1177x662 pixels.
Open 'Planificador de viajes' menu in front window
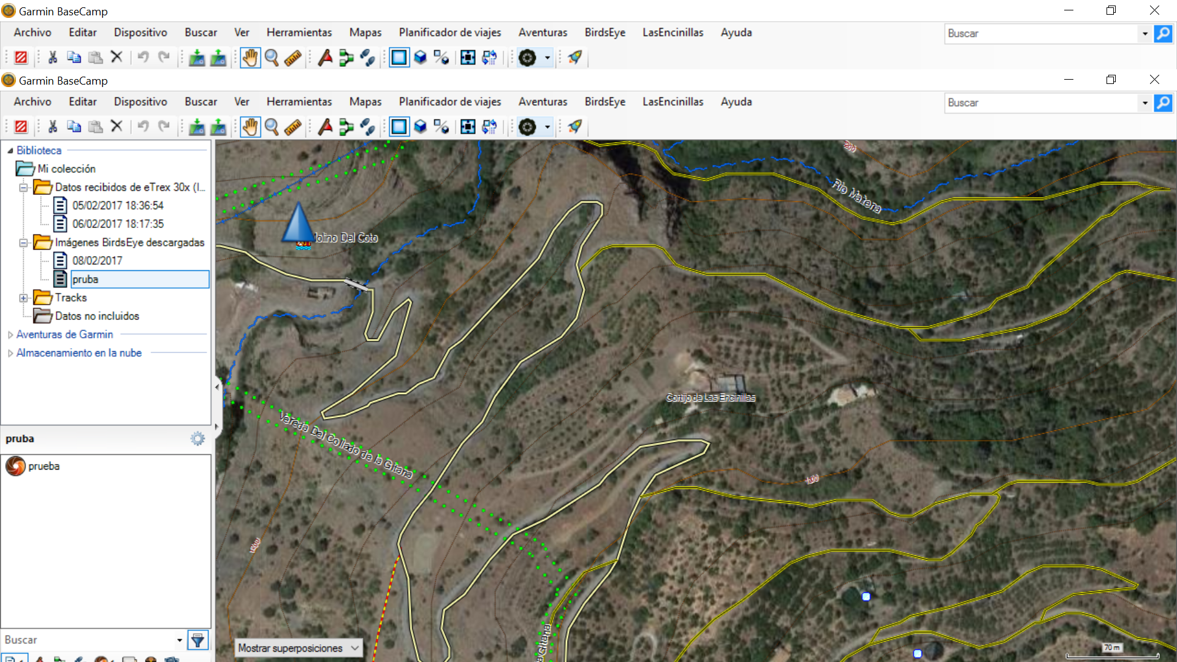click(450, 102)
